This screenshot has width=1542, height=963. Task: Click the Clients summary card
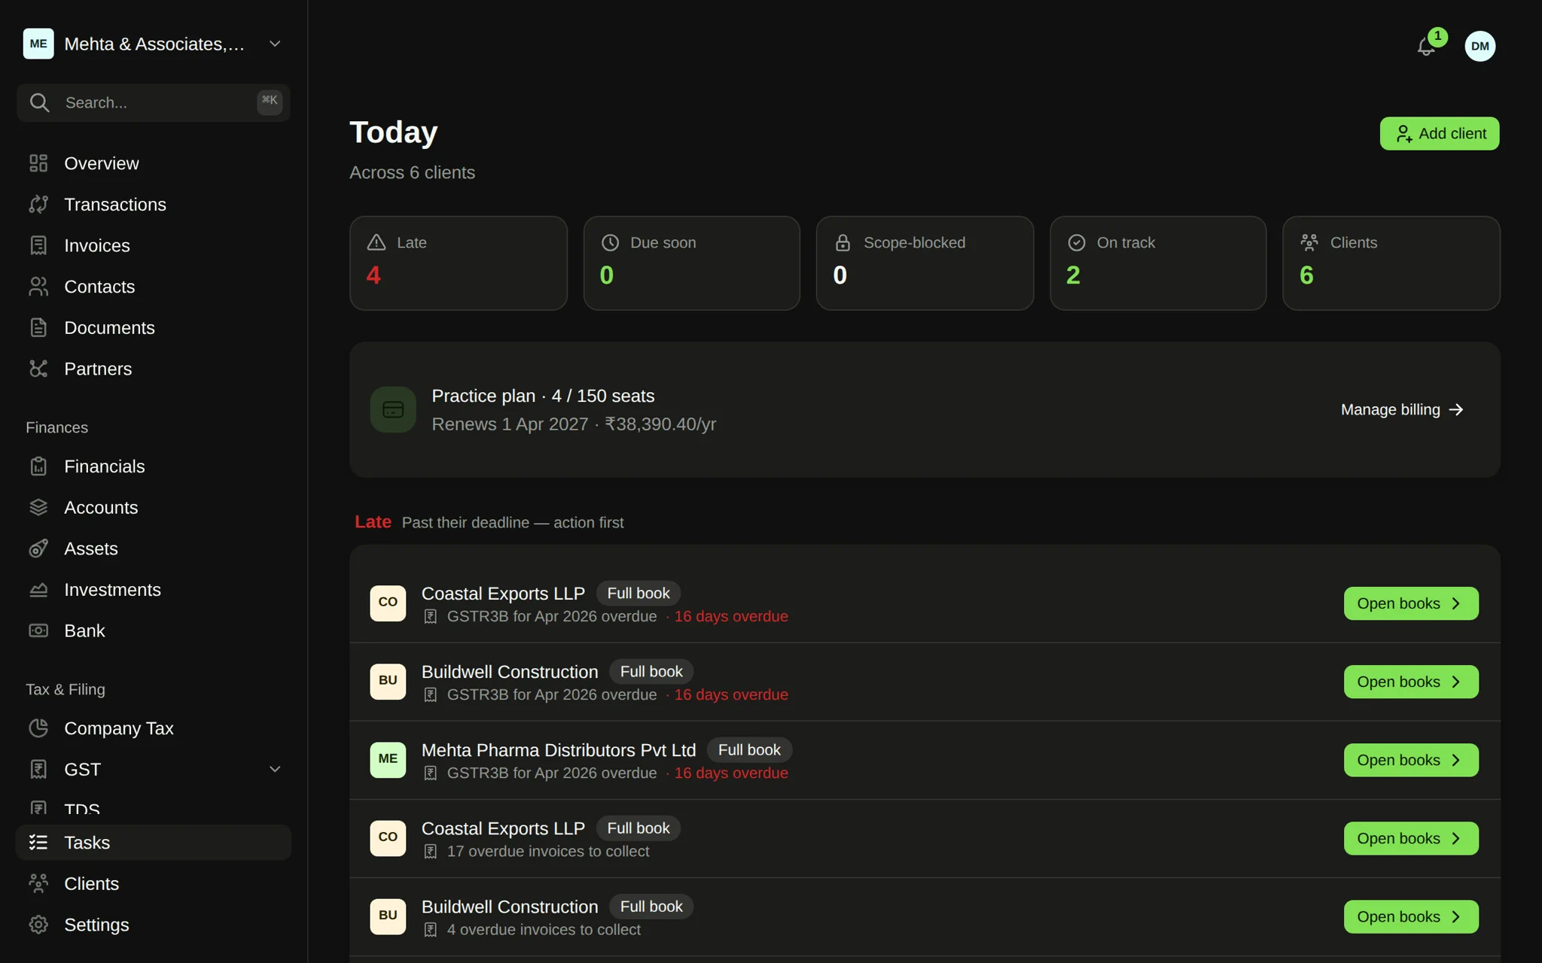[x=1391, y=263]
